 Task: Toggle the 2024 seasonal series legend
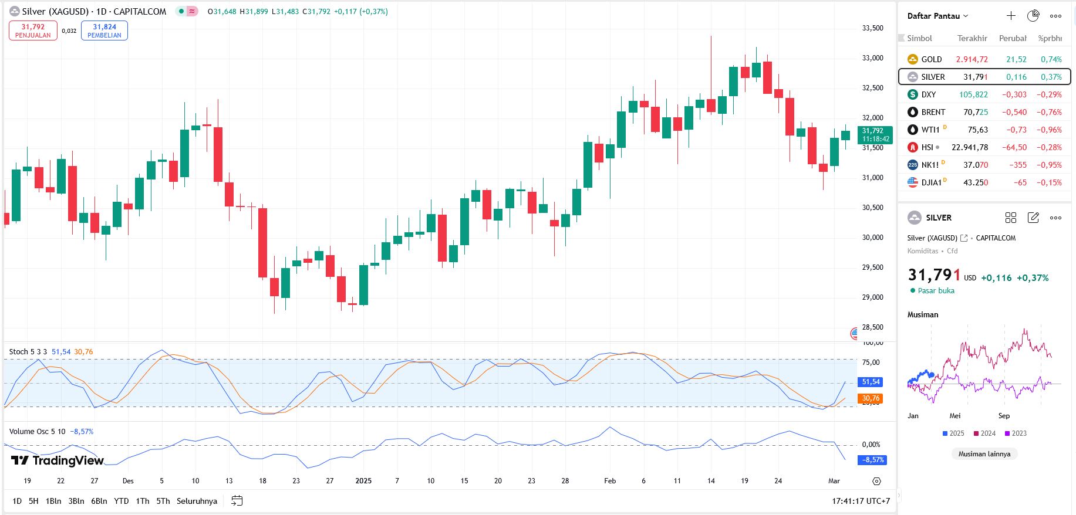984,433
